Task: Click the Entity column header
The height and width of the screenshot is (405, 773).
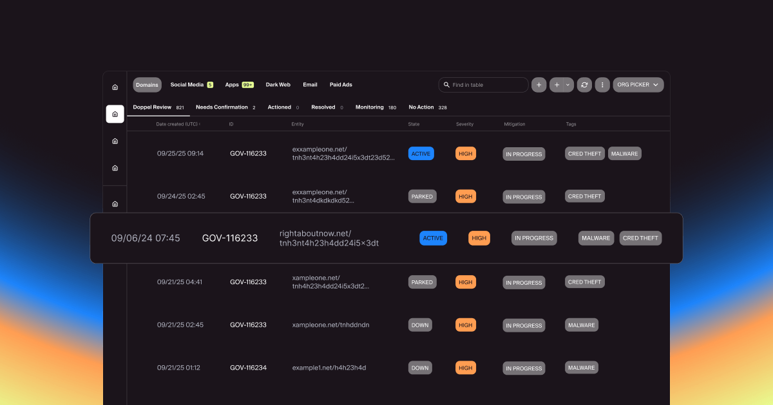Action: point(298,124)
